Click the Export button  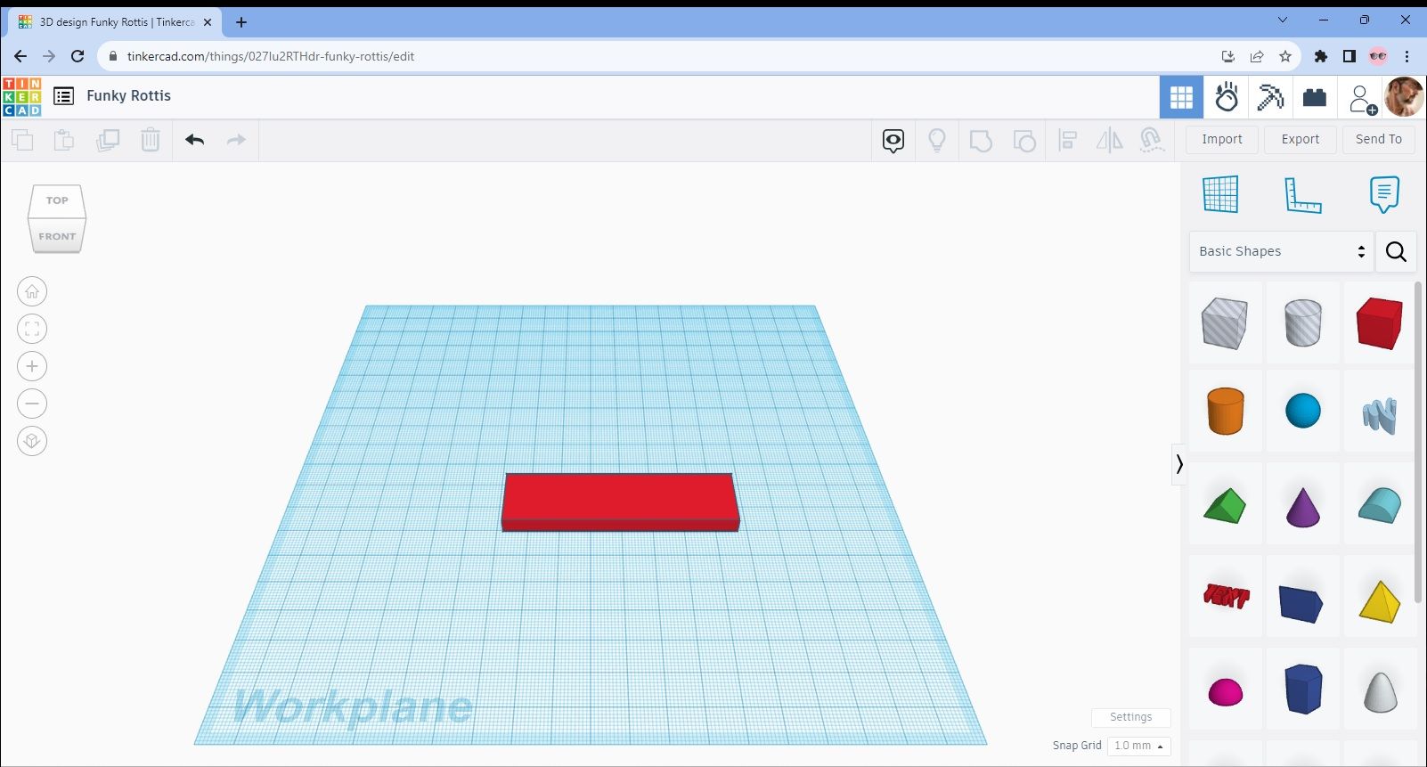[1301, 139]
